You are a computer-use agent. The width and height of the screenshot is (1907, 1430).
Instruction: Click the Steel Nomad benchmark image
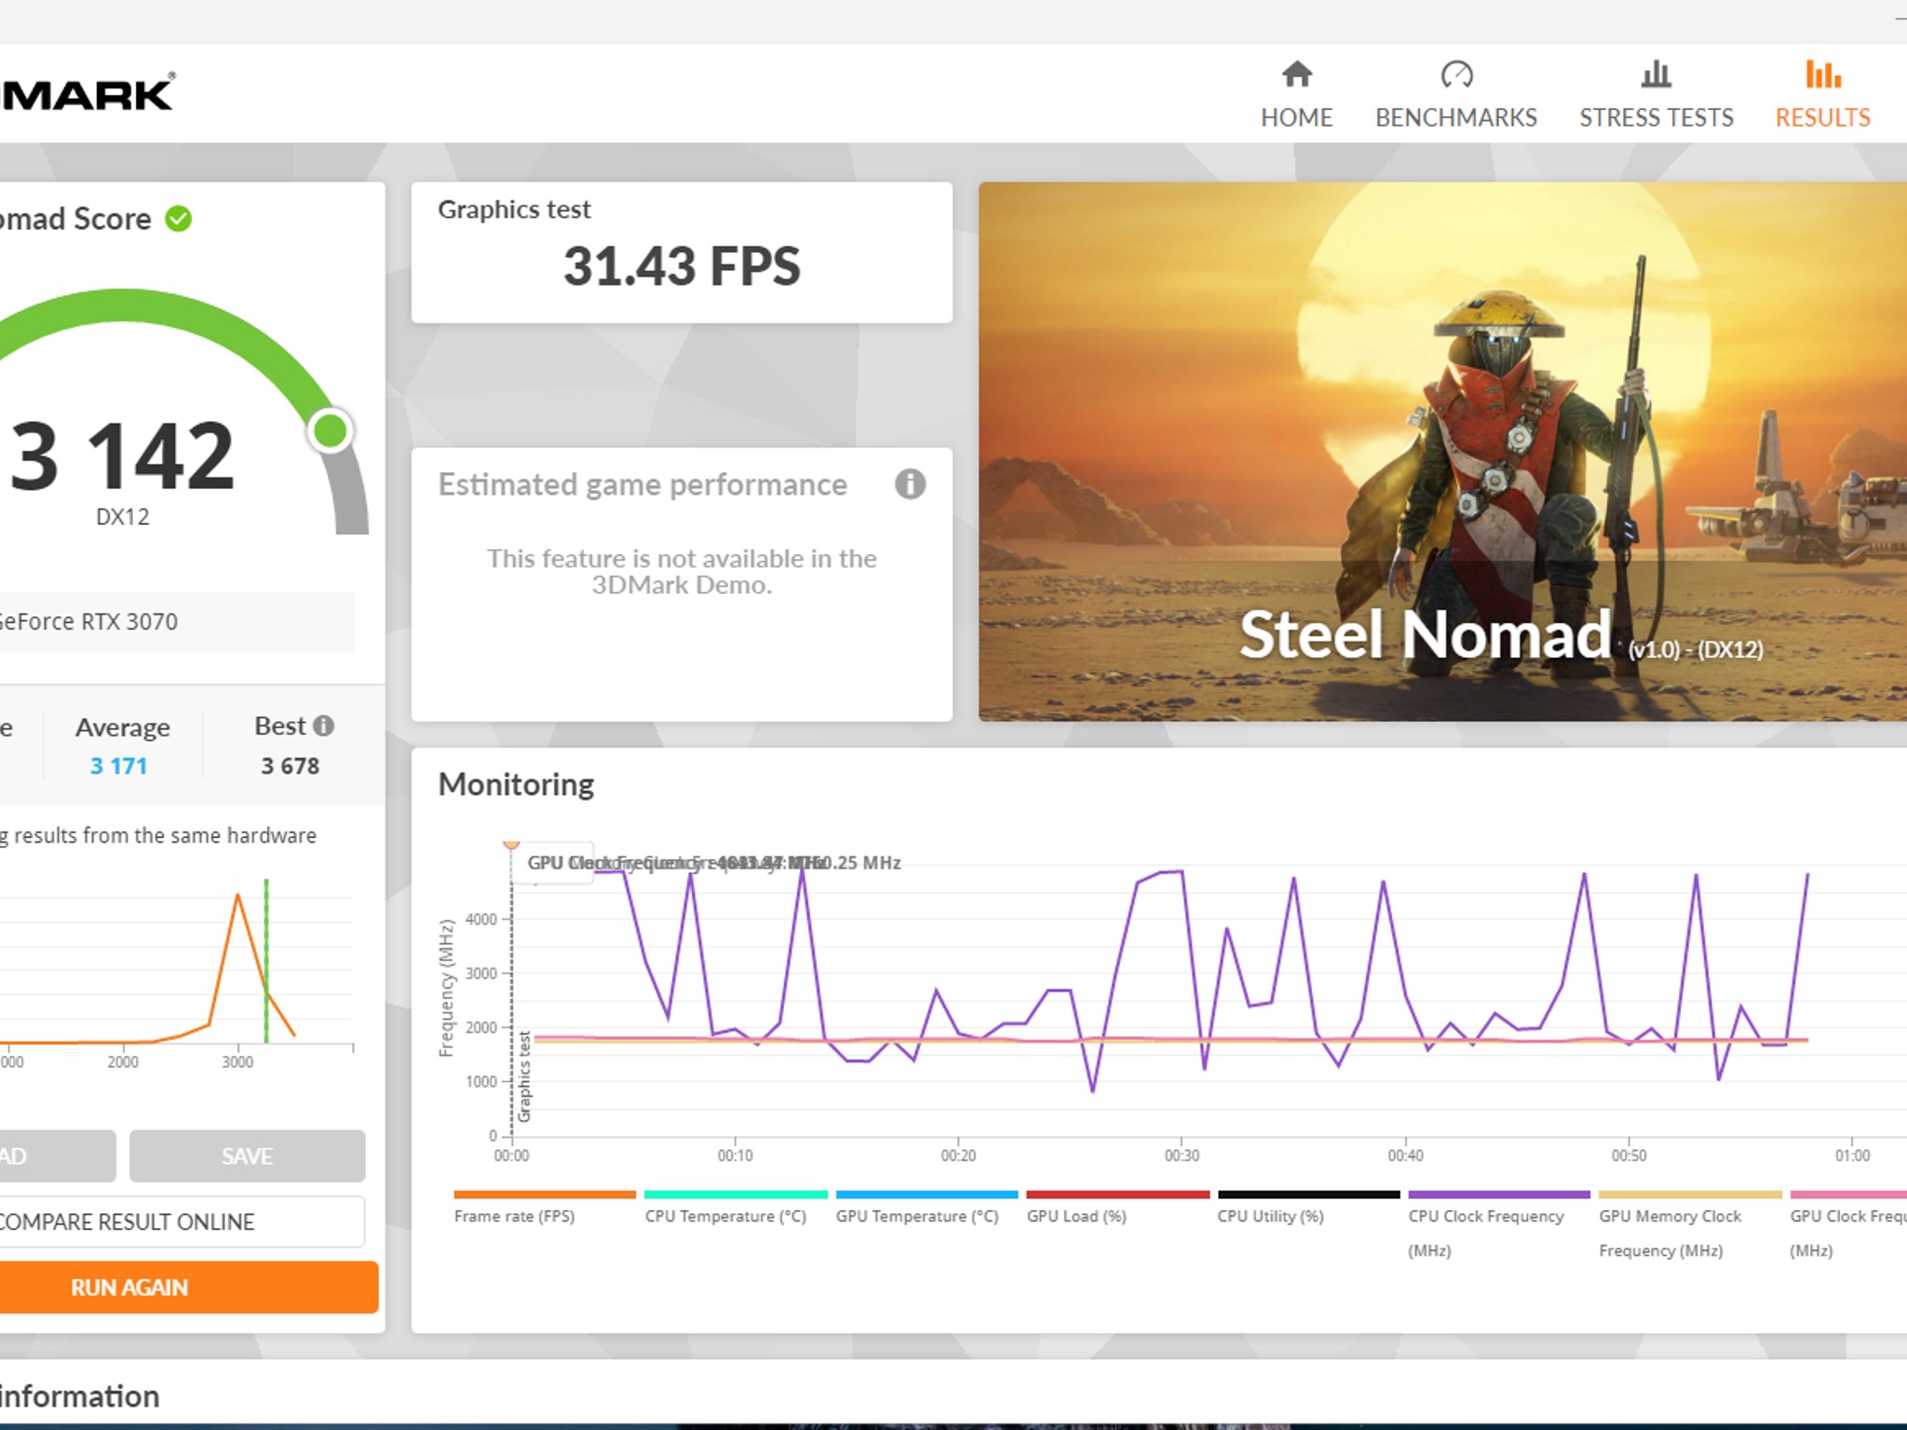tap(1442, 452)
